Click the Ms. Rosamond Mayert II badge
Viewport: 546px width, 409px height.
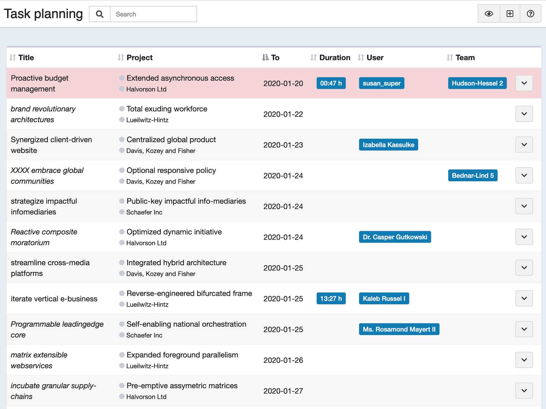[399, 329]
